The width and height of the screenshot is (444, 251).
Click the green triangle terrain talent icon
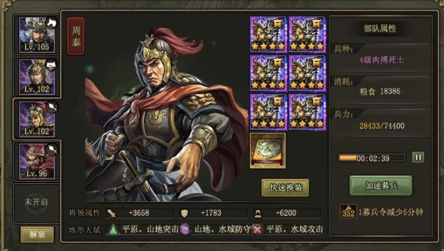(x=113, y=230)
